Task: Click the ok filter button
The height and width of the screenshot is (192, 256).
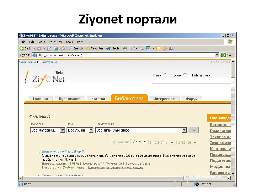Action: click(193, 130)
